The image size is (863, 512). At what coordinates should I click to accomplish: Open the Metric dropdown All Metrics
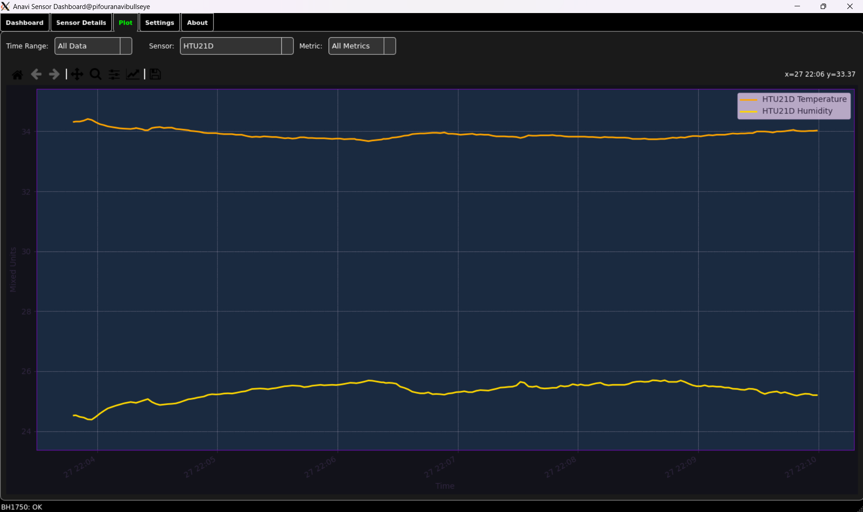(x=362, y=46)
